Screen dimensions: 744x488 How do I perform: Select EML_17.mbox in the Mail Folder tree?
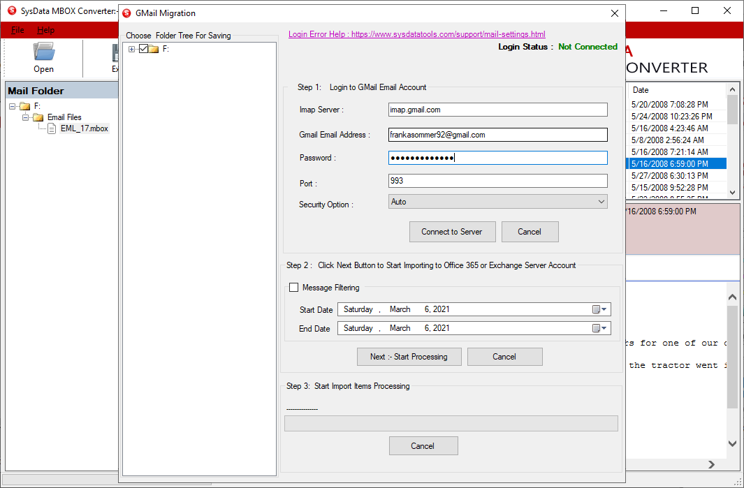pyautogui.click(x=85, y=128)
